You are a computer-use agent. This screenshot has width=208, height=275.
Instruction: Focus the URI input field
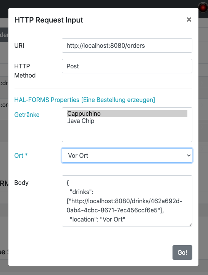pyautogui.click(x=127, y=45)
